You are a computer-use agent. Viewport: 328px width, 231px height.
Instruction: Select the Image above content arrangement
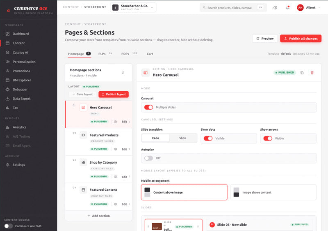(x=273, y=192)
